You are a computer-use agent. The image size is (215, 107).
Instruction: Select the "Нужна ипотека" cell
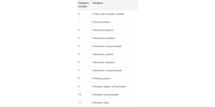tap(114, 22)
